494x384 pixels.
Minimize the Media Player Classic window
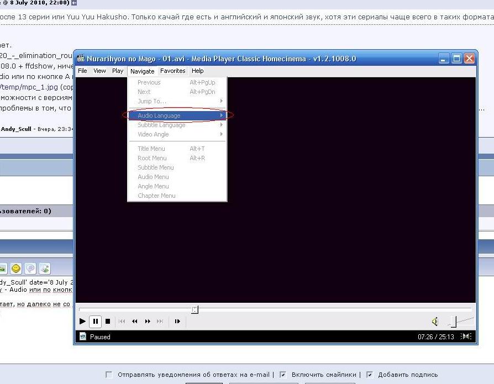444,59
